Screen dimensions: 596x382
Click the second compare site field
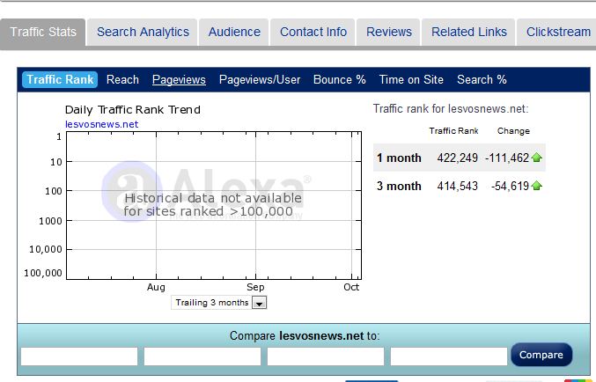click(x=202, y=356)
